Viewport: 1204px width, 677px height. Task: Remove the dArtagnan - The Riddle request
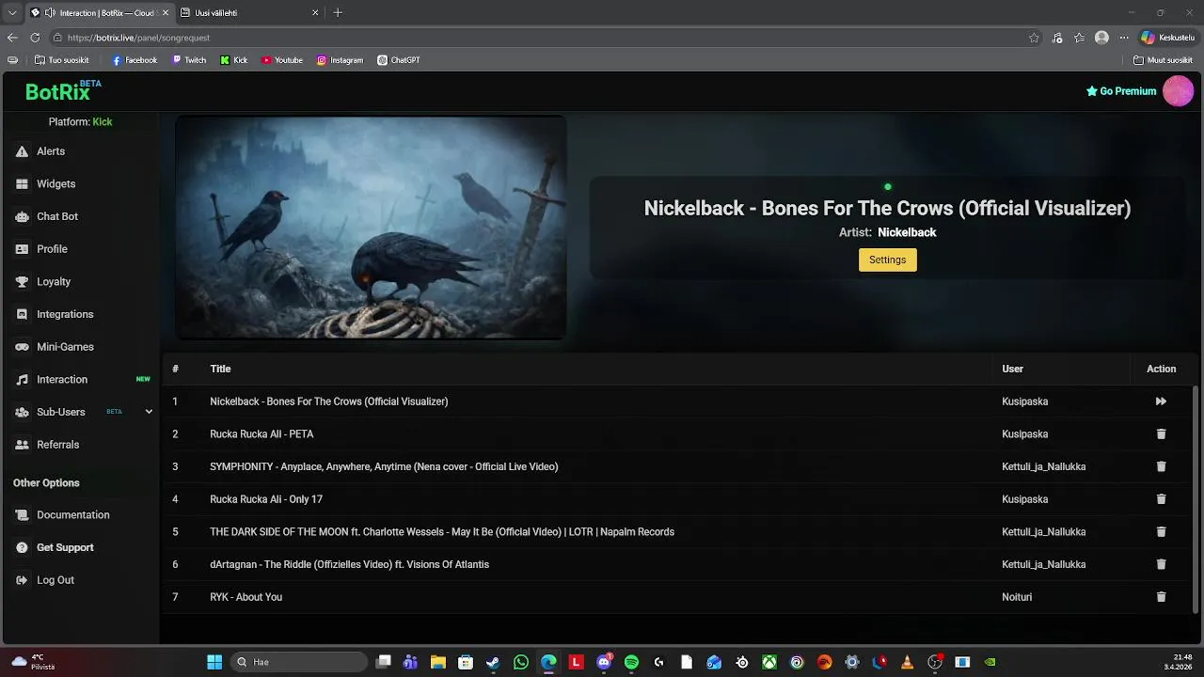(x=1161, y=564)
